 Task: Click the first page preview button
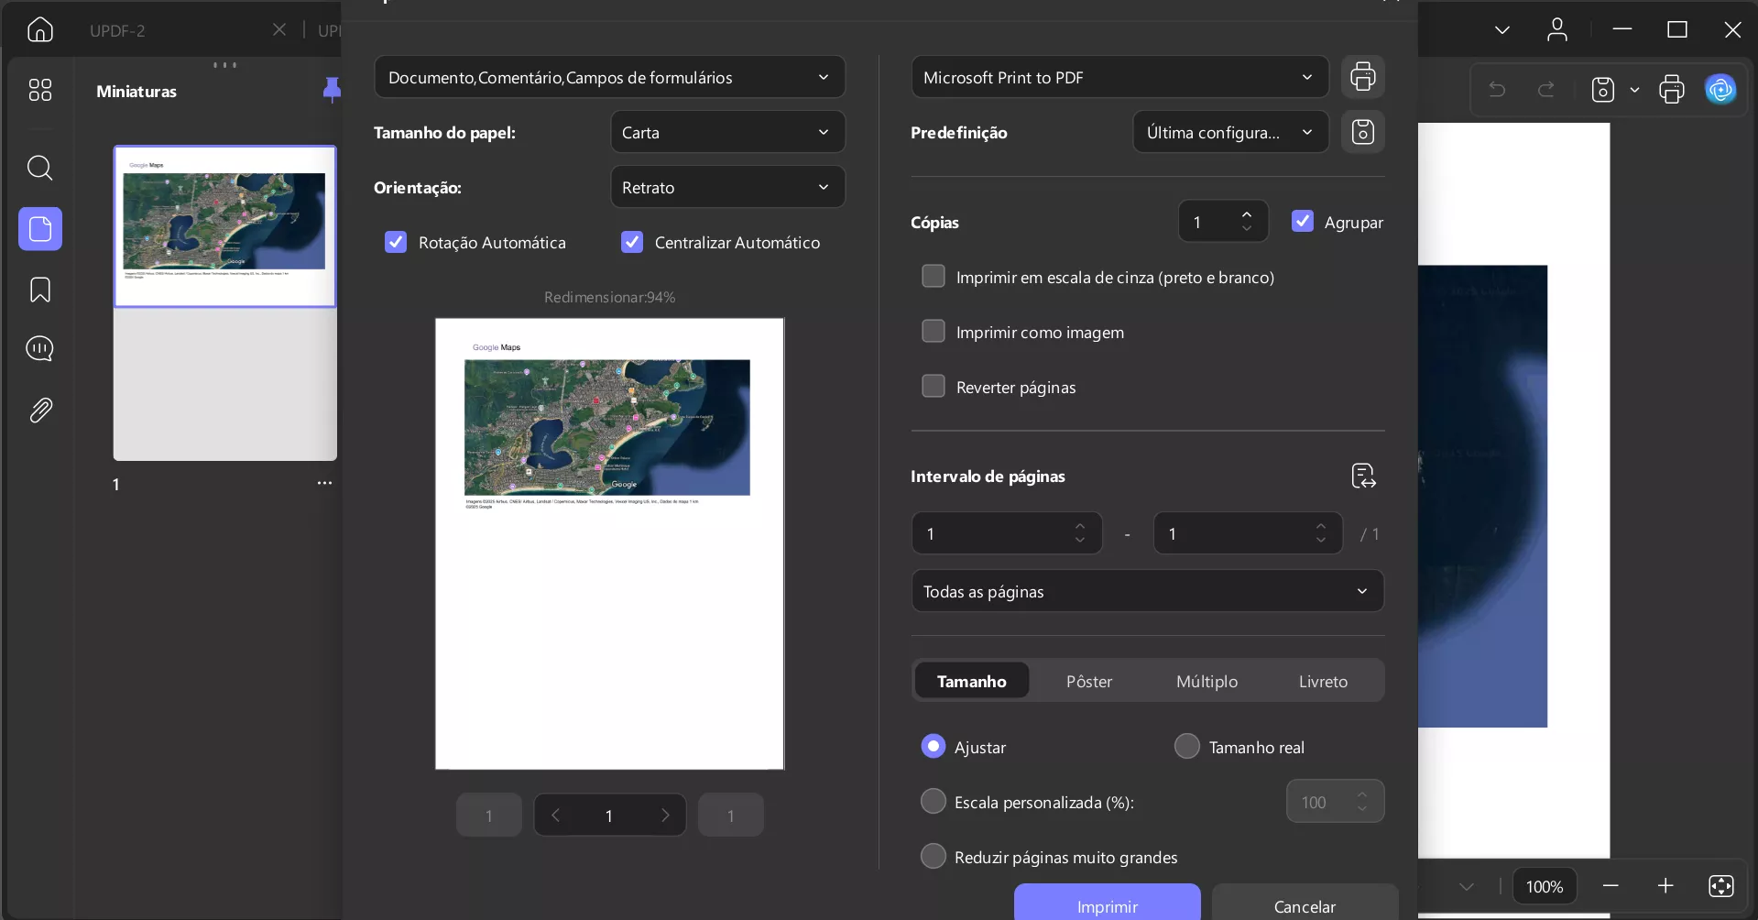click(x=489, y=816)
